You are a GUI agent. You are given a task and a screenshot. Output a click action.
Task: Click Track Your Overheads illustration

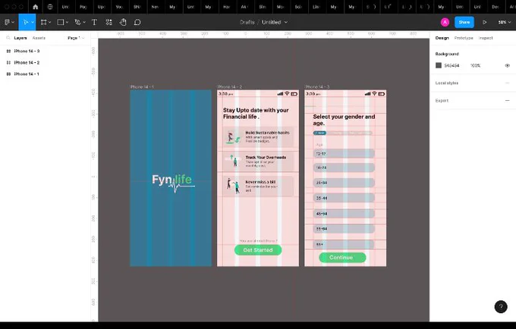tap(233, 161)
